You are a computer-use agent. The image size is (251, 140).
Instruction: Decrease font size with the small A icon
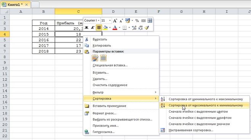tap(121, 21)
